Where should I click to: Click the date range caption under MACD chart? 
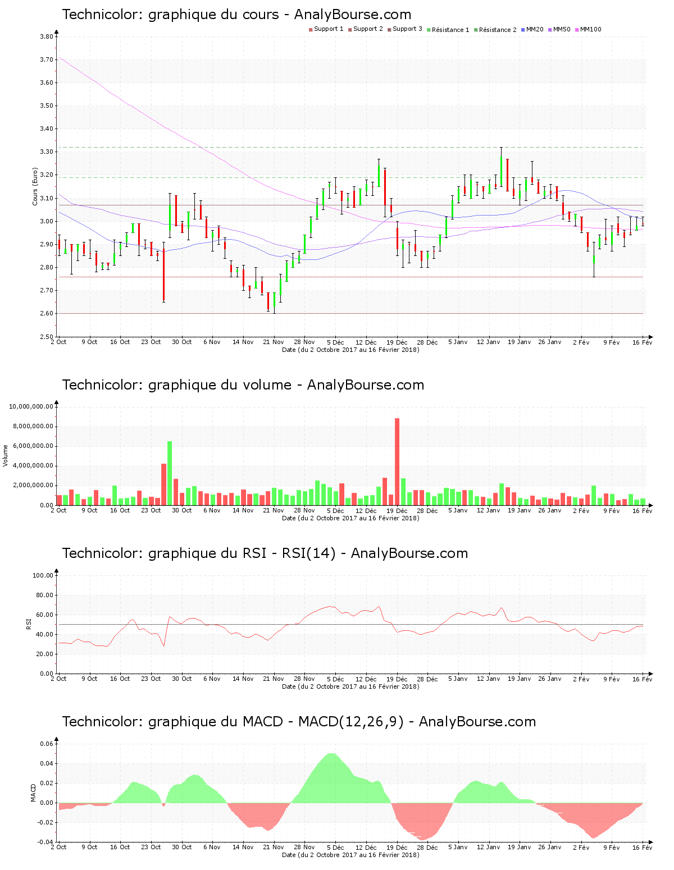[x=350, y=855]
